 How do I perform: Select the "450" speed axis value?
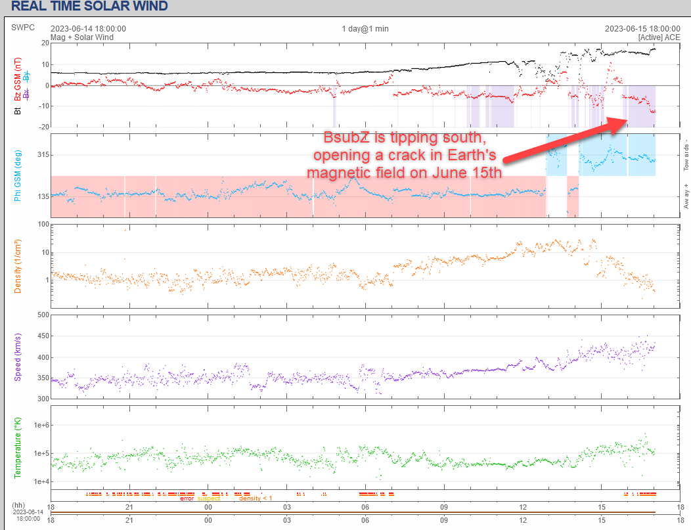[x=43, y=336]
